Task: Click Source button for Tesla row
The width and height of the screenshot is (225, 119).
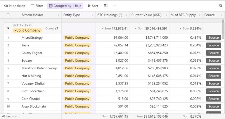Action: coord(213,45)
